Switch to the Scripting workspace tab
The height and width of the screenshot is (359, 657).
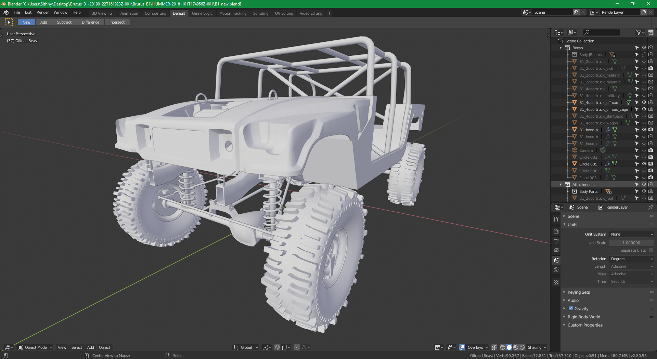(x=260, y=13)
